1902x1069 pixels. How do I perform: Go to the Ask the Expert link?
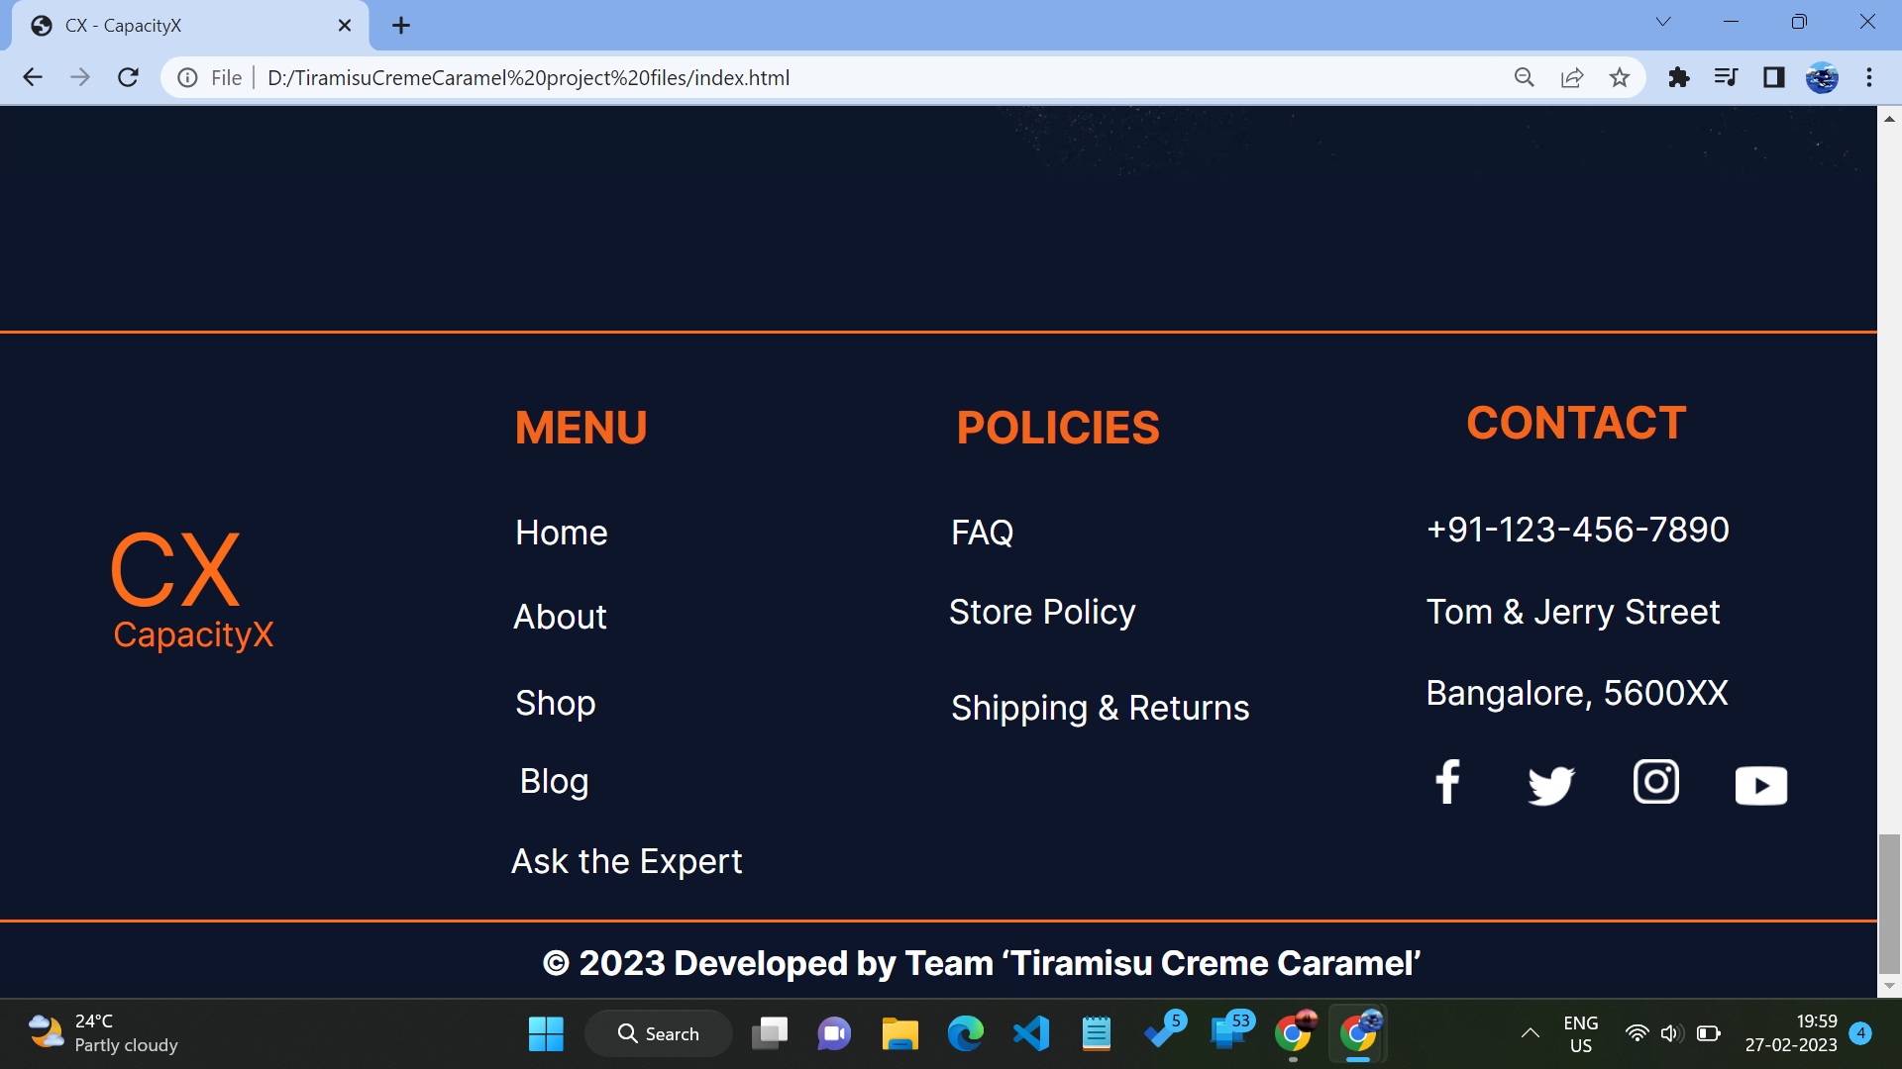click(626, 861)
